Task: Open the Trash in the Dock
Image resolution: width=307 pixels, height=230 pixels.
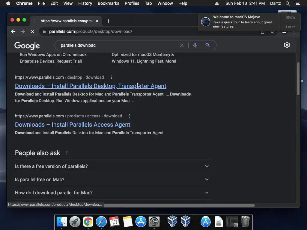Action: (x=245, y=221)
